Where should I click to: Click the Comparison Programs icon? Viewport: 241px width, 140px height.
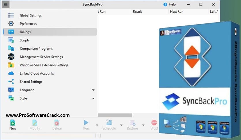[11, 48]
